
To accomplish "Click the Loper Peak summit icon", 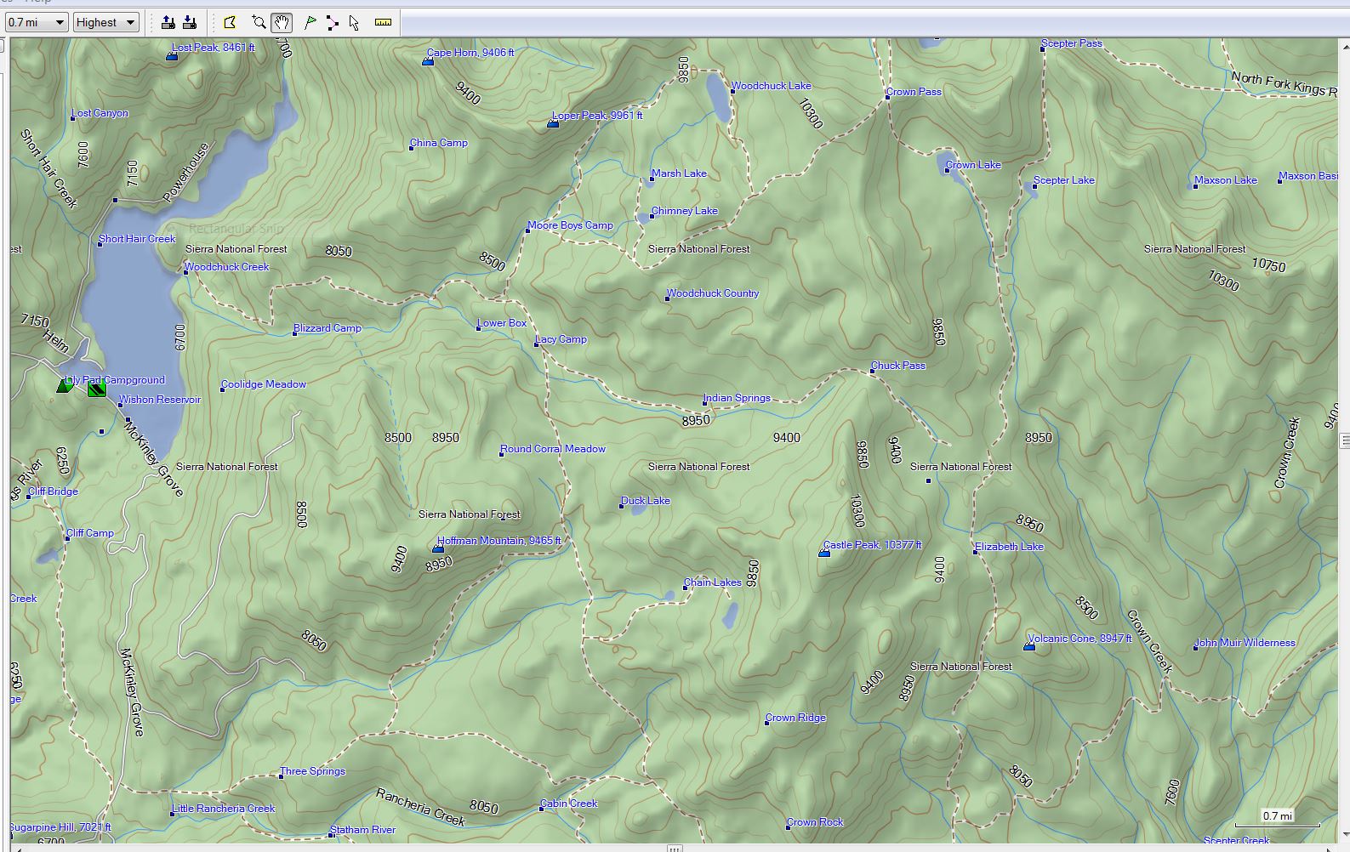I will click(x=553, y=124).
